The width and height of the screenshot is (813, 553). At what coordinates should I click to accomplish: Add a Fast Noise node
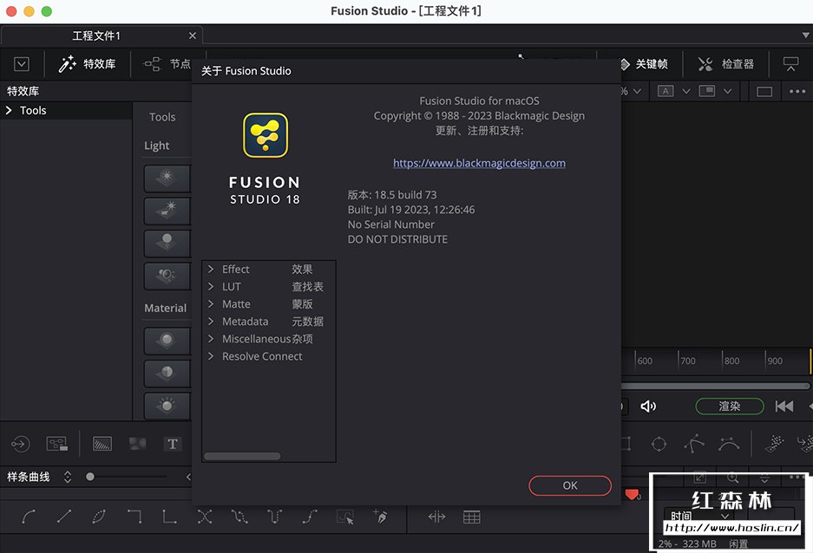137,443
